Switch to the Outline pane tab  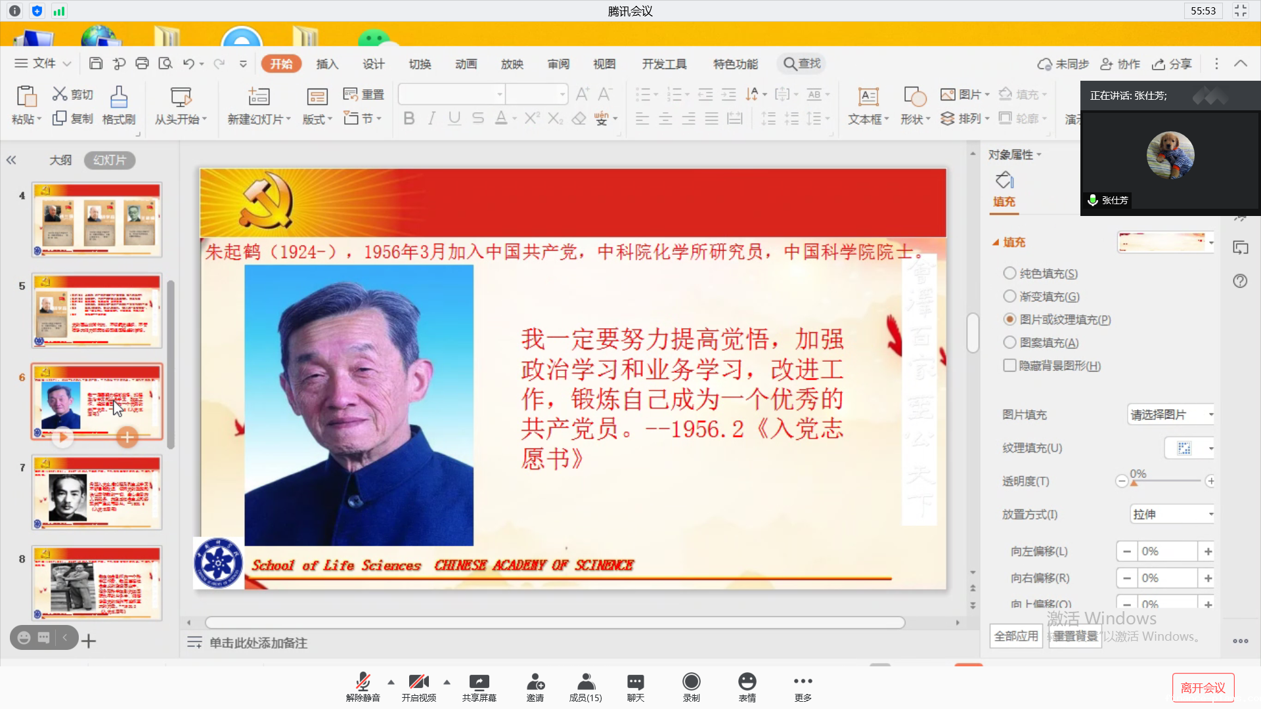tap(60, 160)
